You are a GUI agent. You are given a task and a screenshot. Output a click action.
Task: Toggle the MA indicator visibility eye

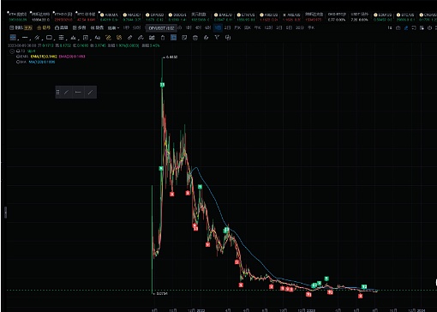tap(18, 62)
